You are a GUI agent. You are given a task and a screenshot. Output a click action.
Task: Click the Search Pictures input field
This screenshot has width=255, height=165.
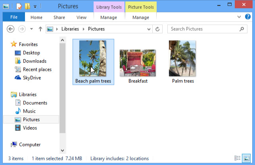tap(202, 29)
